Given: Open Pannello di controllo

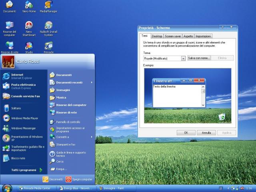Looking at the screenshot, I should tap(71, 122).
